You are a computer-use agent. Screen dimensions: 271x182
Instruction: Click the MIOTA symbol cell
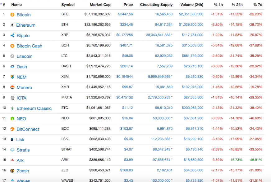[67, 97]
